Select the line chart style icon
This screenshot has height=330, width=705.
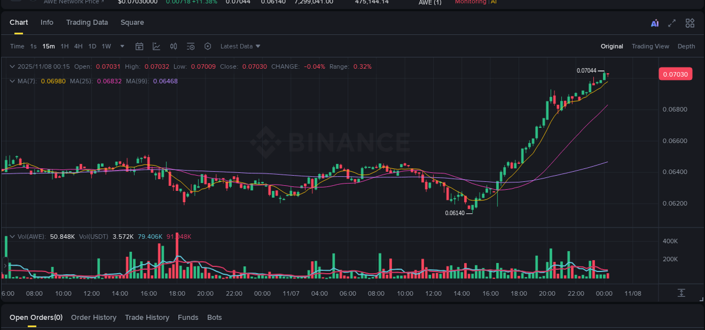[156, 46]
